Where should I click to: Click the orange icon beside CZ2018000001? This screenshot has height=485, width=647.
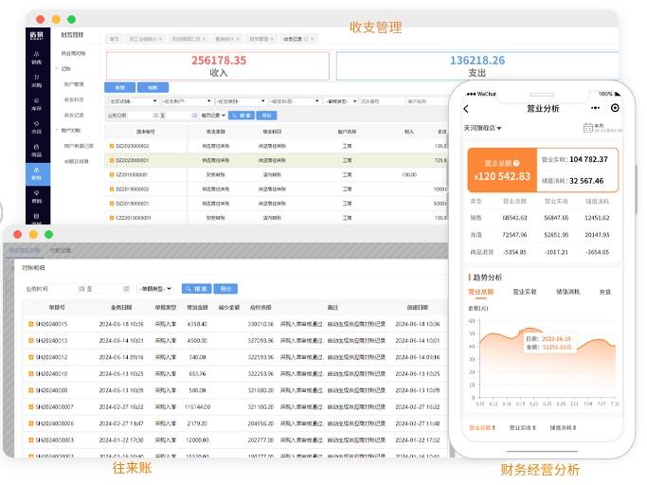112,218
